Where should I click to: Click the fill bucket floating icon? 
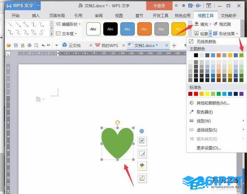(x=142, y=165)
